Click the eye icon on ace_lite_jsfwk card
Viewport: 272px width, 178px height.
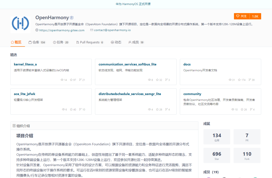pyautogui.click(x=63, y=109)
